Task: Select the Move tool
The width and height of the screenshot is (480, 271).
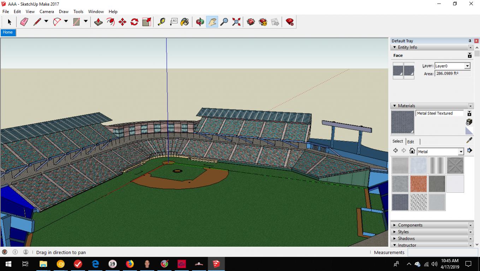Action: click(122, 22)
